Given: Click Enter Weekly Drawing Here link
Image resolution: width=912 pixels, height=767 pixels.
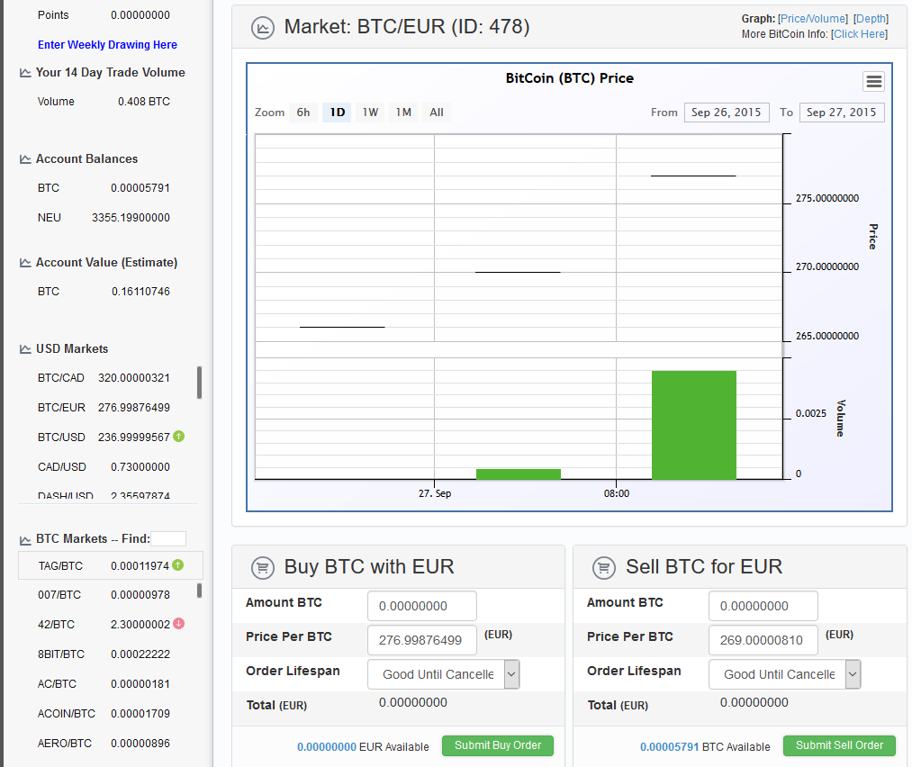Looking at the screenshot, I should coord(108,45).
